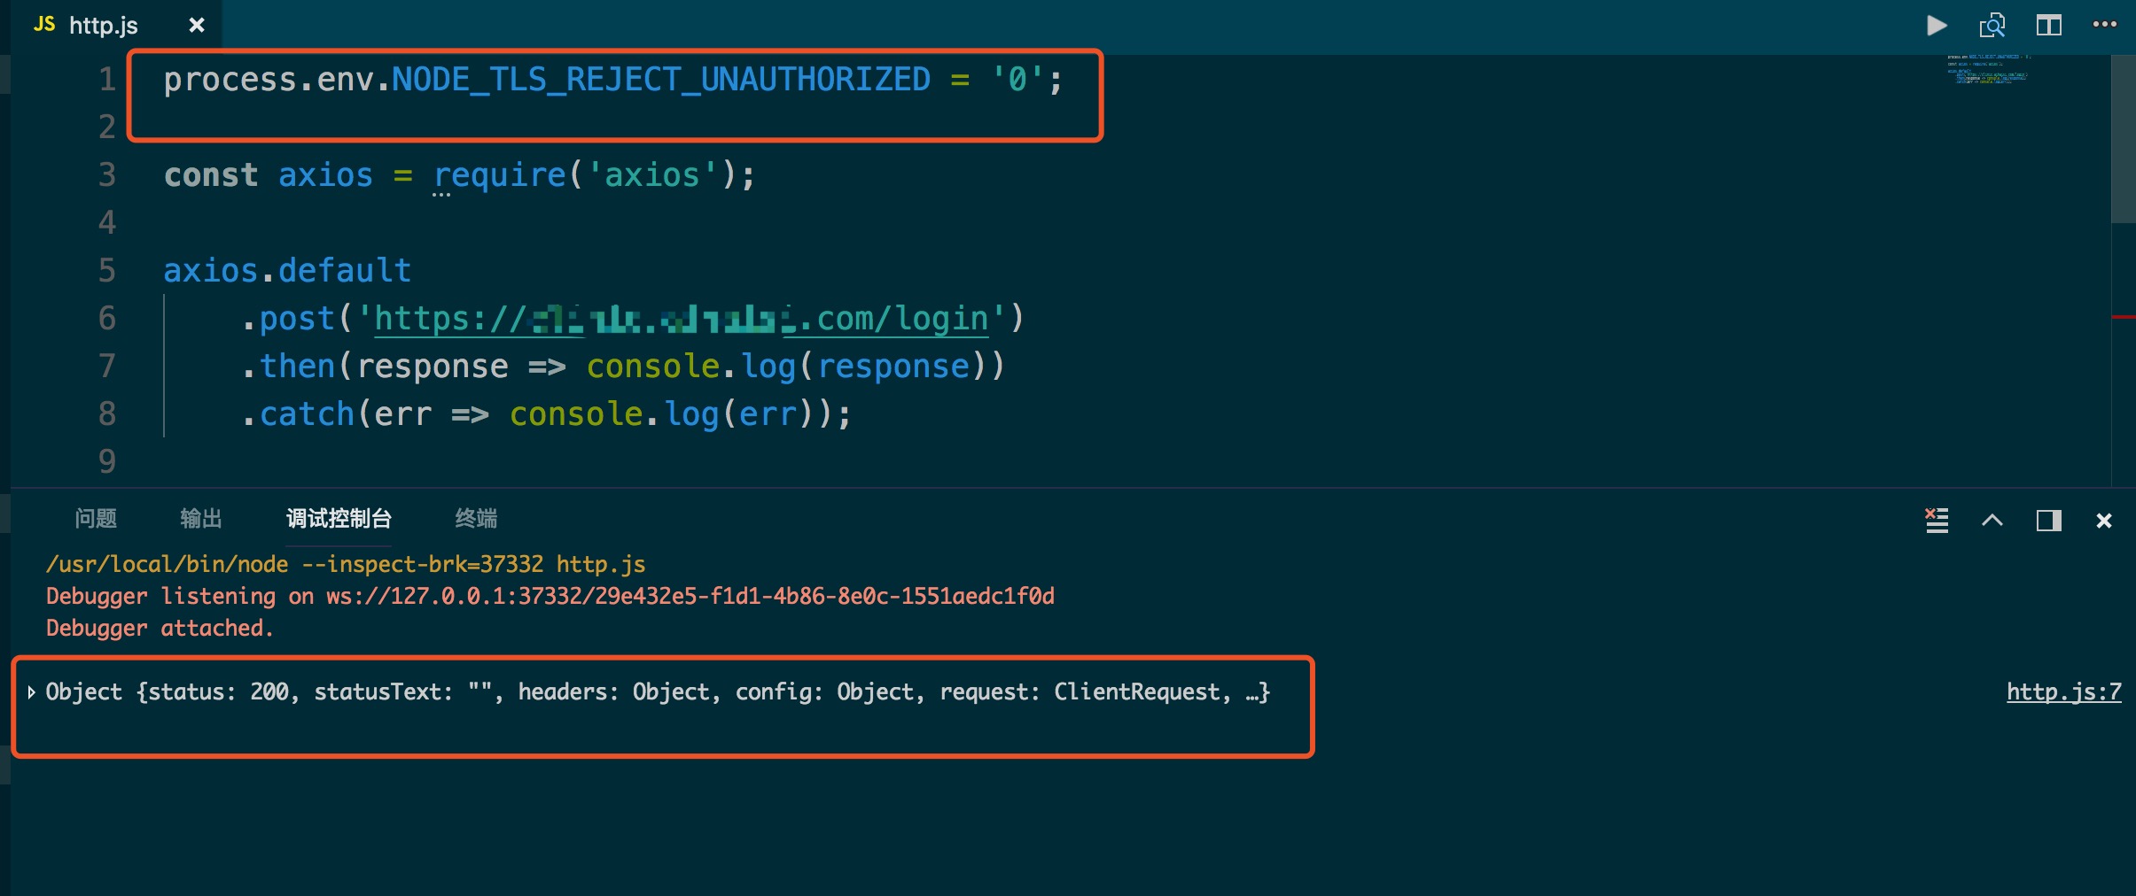Click 'axios' string literal on line 3
The image size is (2136, 896).
[651, 175]
